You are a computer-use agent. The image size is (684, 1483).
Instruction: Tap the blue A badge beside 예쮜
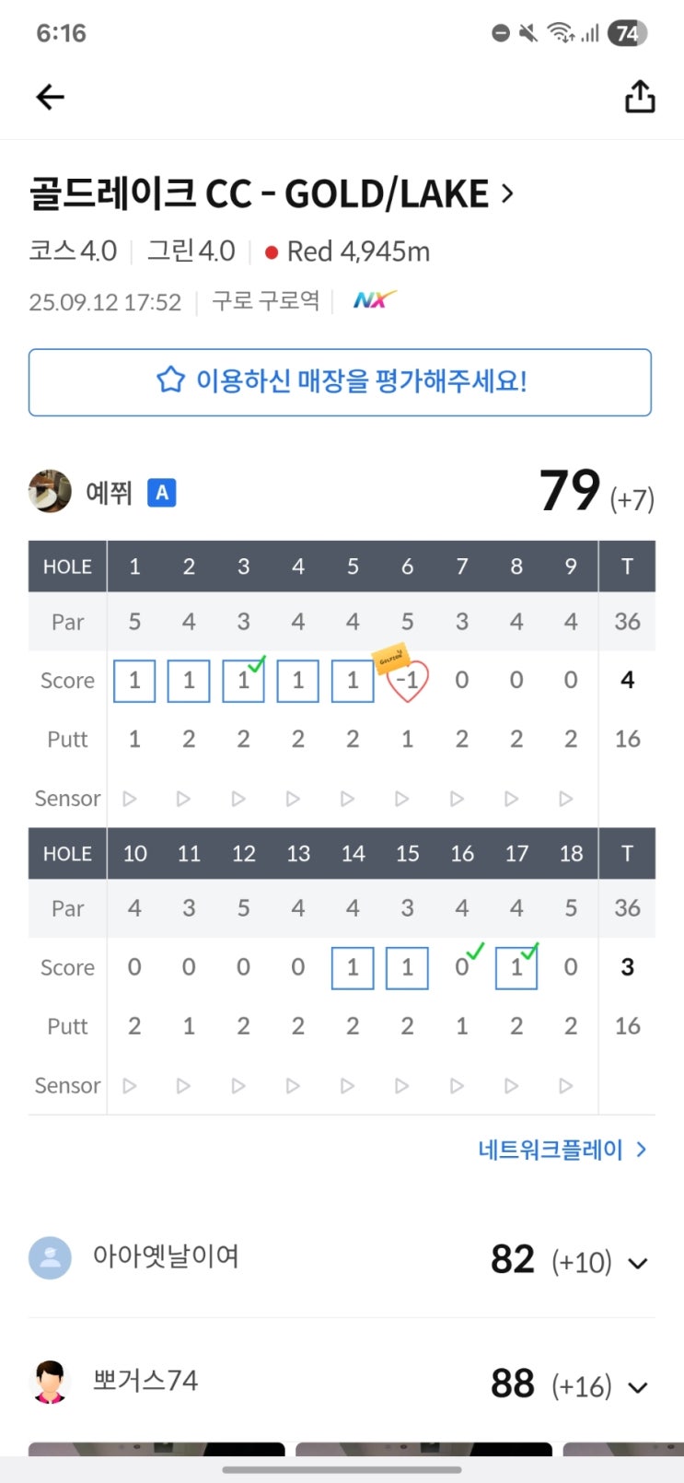(162, 493)
